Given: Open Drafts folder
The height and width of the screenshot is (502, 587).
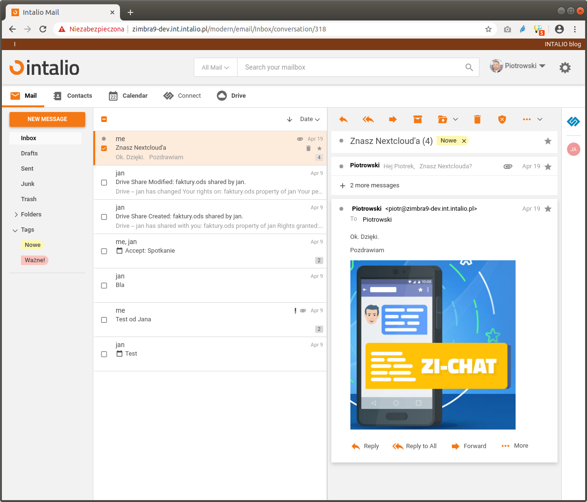Looking at the screenshot, I should pos(29,154).
